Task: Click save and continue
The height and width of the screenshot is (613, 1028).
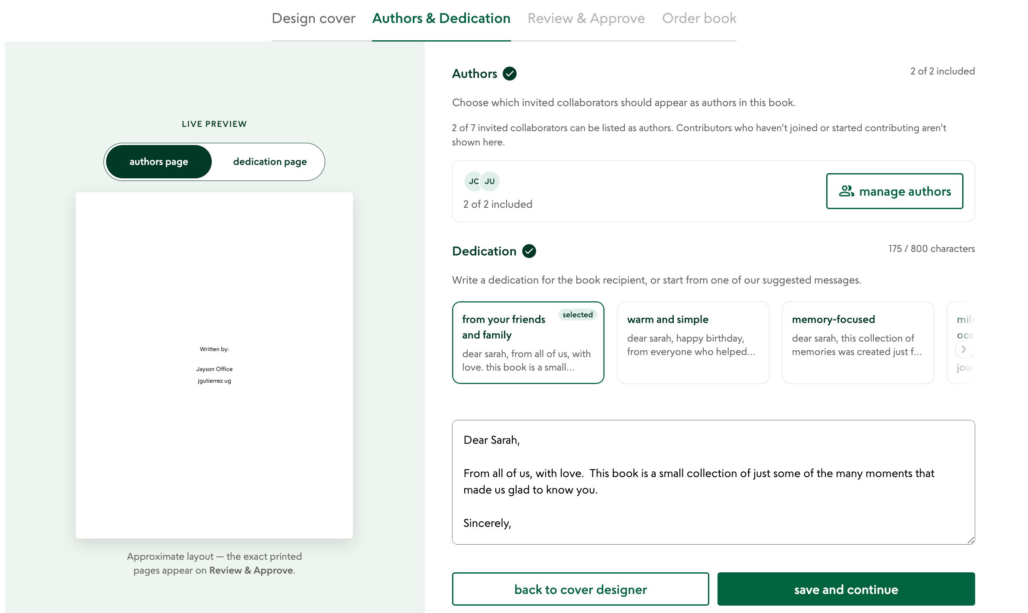Action: (x=846, y=589)
